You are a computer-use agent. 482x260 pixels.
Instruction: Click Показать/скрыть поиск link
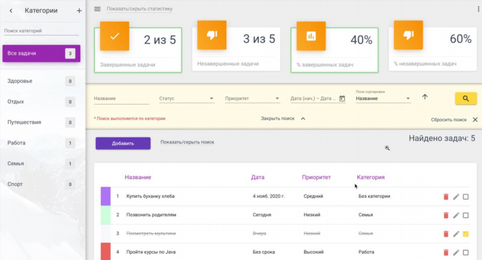pyautogui.click(x=188, y=142)
